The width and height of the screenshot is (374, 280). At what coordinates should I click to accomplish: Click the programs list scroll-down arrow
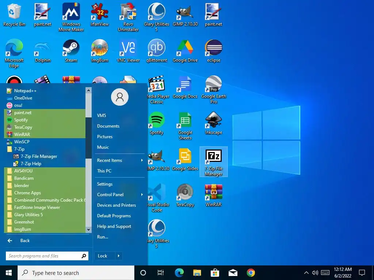point(88,230)
